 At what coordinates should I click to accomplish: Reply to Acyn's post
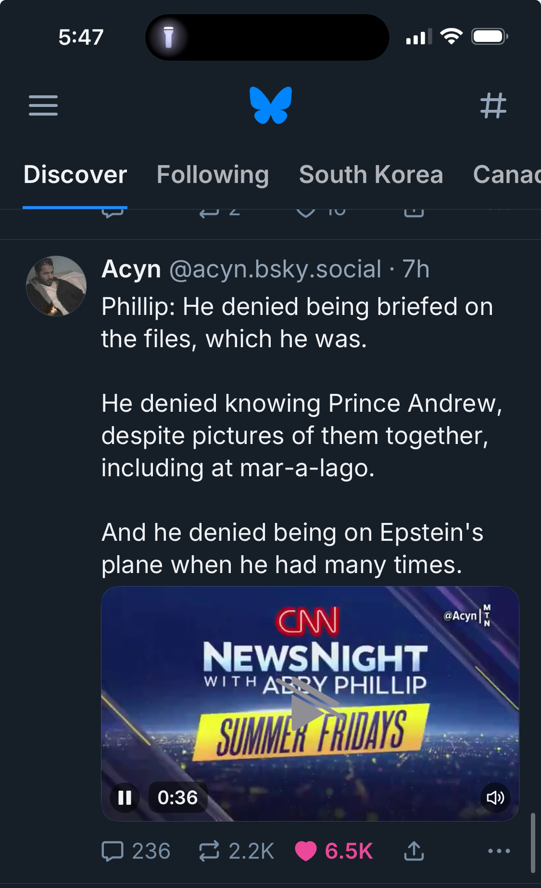(113, 851)
